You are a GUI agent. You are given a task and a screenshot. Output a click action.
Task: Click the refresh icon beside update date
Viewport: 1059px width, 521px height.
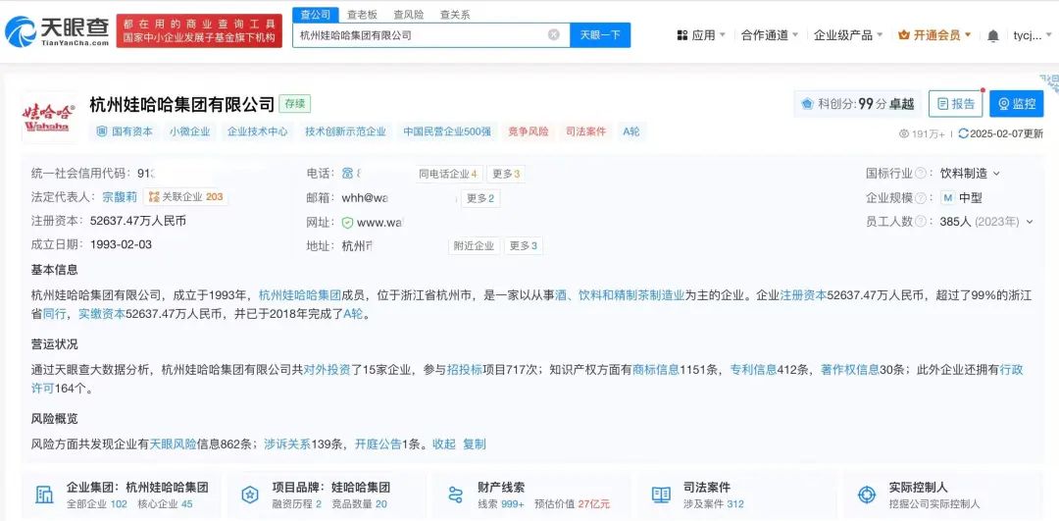[x=963, y=133]
